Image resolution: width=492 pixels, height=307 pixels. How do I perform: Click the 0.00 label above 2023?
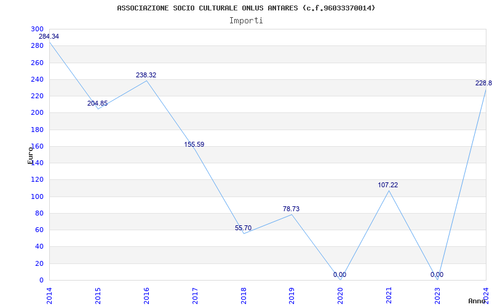(x=437, y=274)
